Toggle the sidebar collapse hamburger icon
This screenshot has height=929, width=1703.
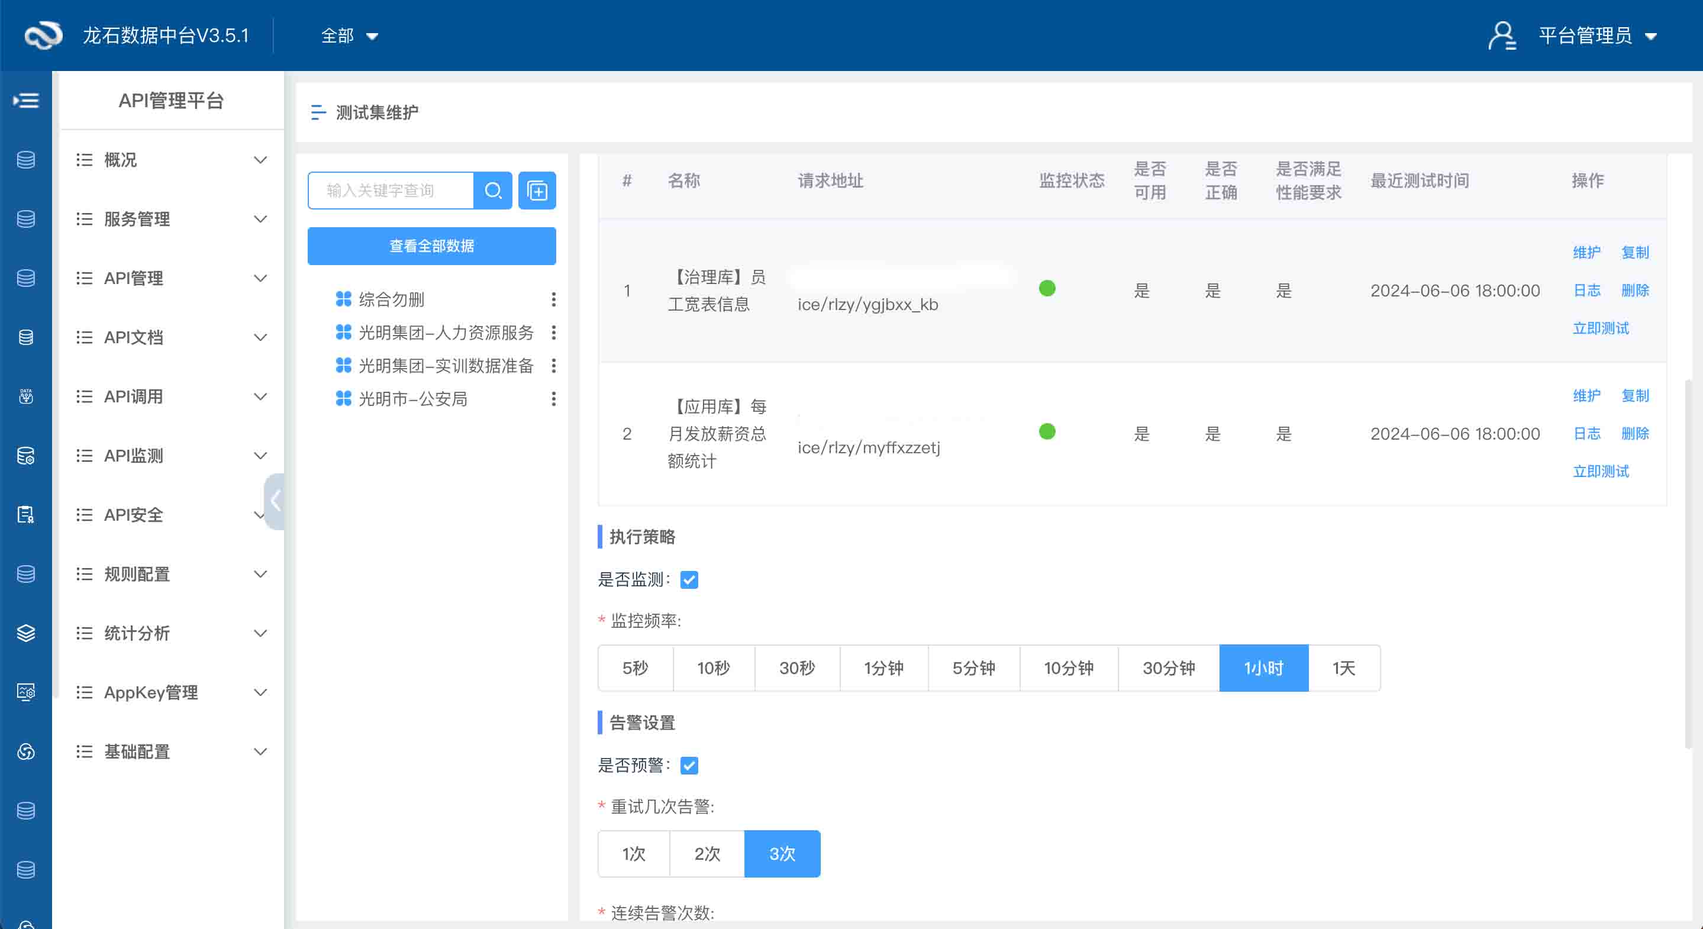click(26, 101)
